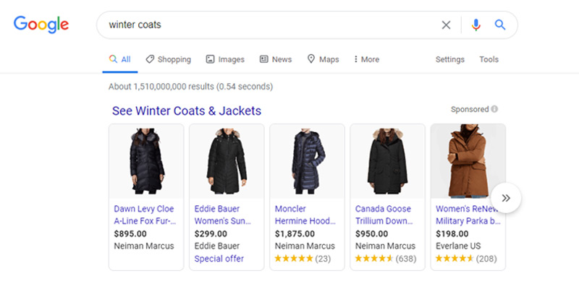Viewport: 579px width, 289px height.
Task: Open the News tab
Action: (276, 59)
